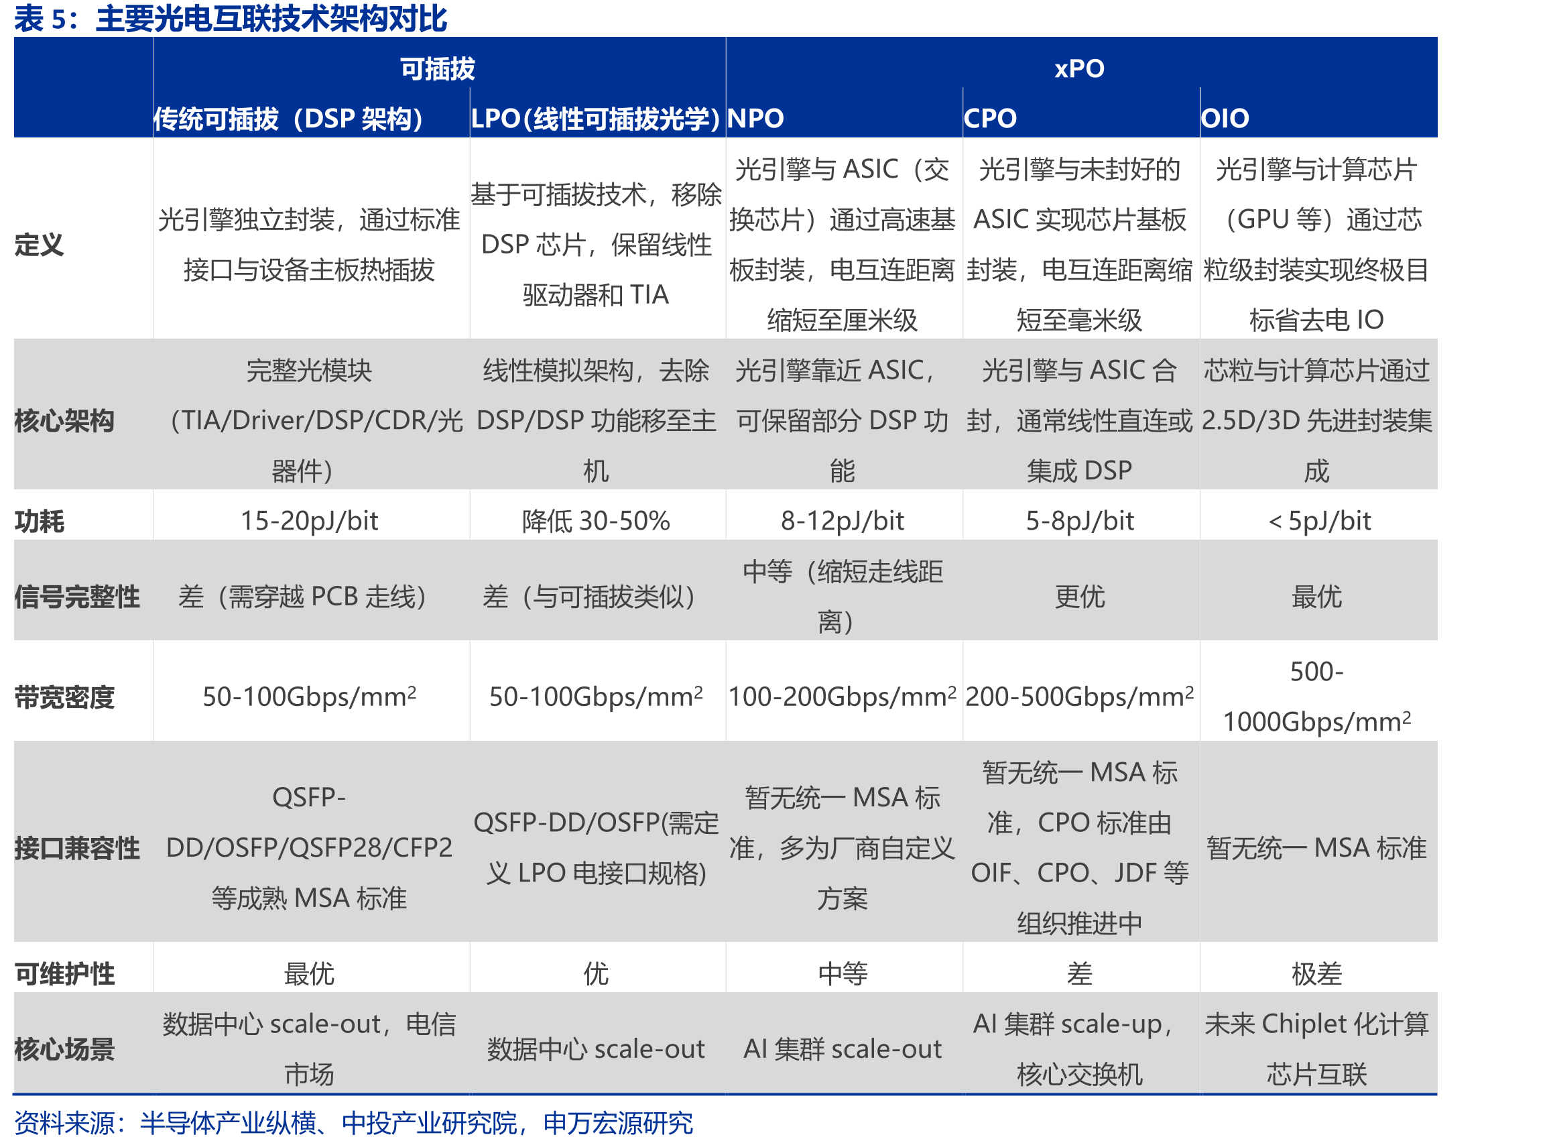This screenshot has width=1551, height=1145.
Task: Click the CPO column header
Action: [x=989, y=119]
